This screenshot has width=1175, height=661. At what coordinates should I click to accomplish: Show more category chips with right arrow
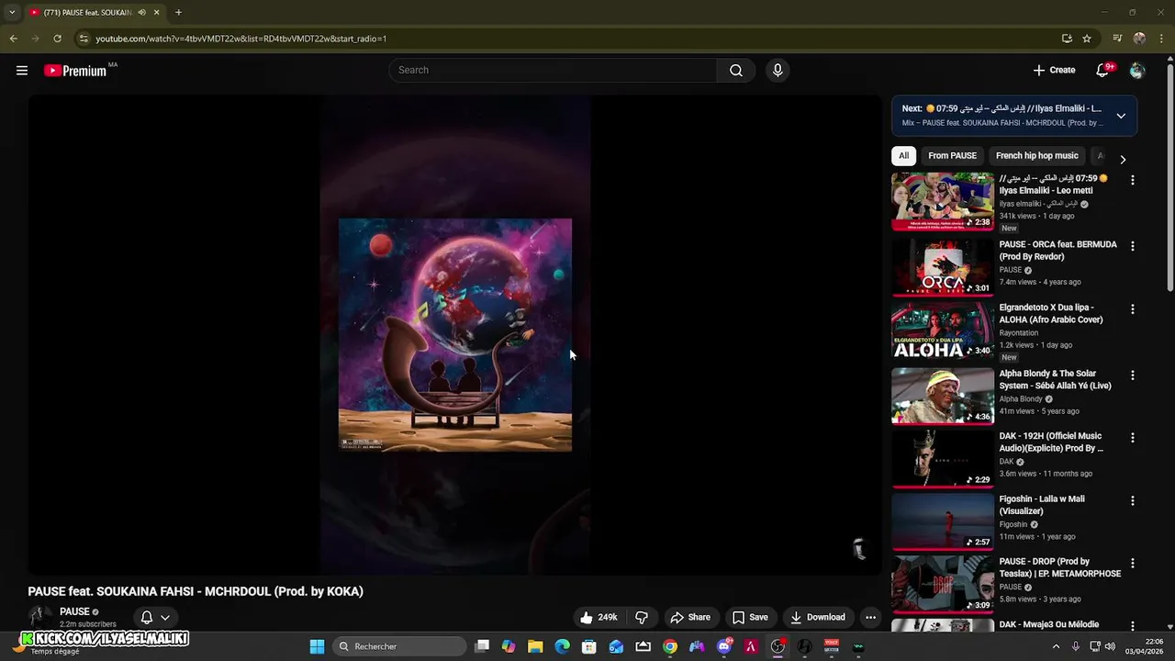1122,159
